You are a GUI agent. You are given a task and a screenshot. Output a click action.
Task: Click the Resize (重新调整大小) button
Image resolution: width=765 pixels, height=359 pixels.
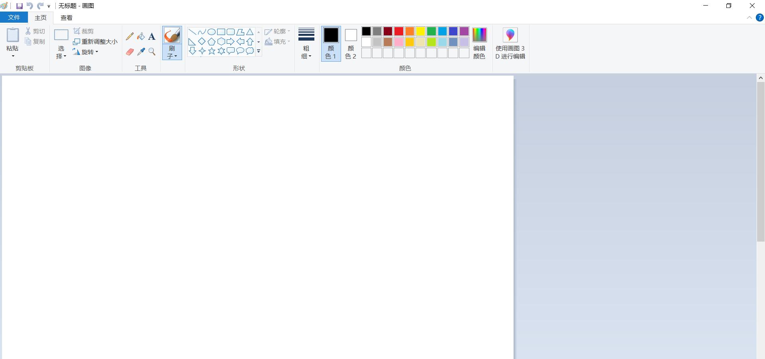click(x=95, y=41)
